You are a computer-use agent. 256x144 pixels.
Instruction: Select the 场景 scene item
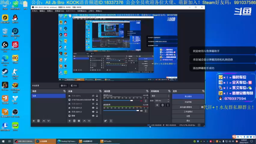click(x=49, y=96)
